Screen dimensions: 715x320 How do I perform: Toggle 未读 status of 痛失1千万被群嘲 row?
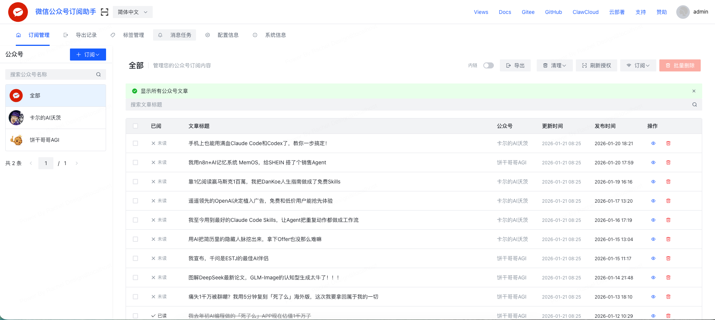(x=159, y=297)
